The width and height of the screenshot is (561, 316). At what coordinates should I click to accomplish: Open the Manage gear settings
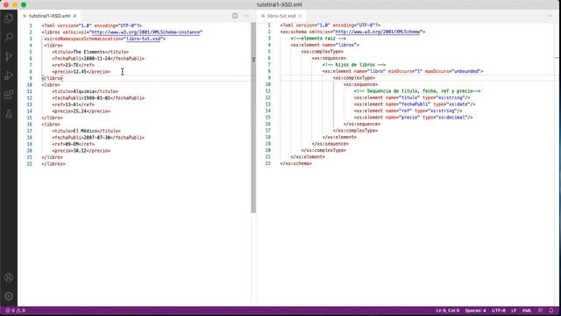tap(9, 297)
